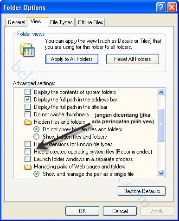The height and width of the screenshot is (221, 179).
Task: Confirm with the OK button
Action: tap(82, 211)
